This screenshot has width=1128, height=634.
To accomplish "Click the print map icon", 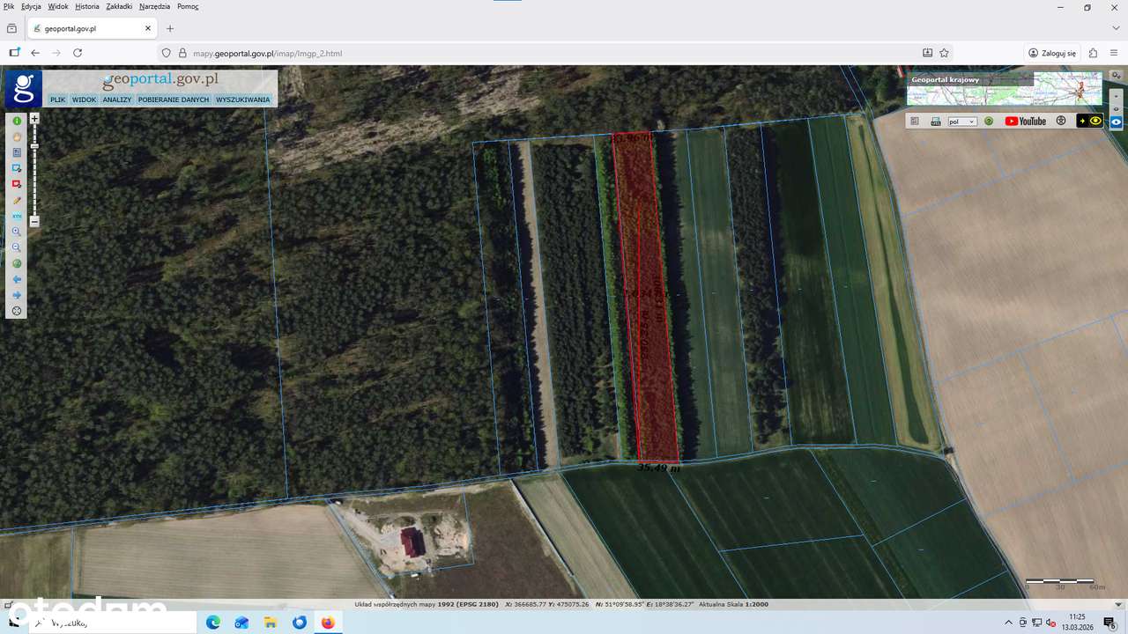I will coord(936,122).
